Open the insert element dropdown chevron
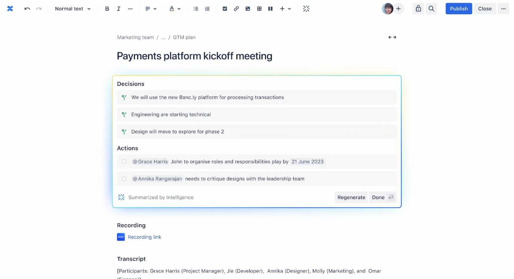Image resolution: width=514 pixels, height=279 pixels. [289, 9]
